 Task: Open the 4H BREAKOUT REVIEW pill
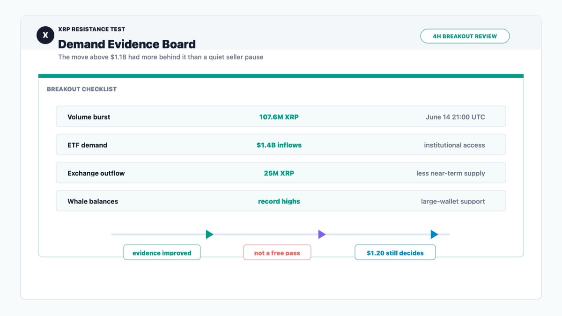coord(465,36)
